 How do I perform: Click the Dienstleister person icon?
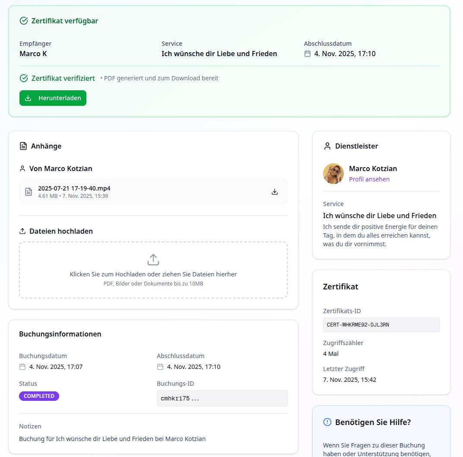[327, 146]
